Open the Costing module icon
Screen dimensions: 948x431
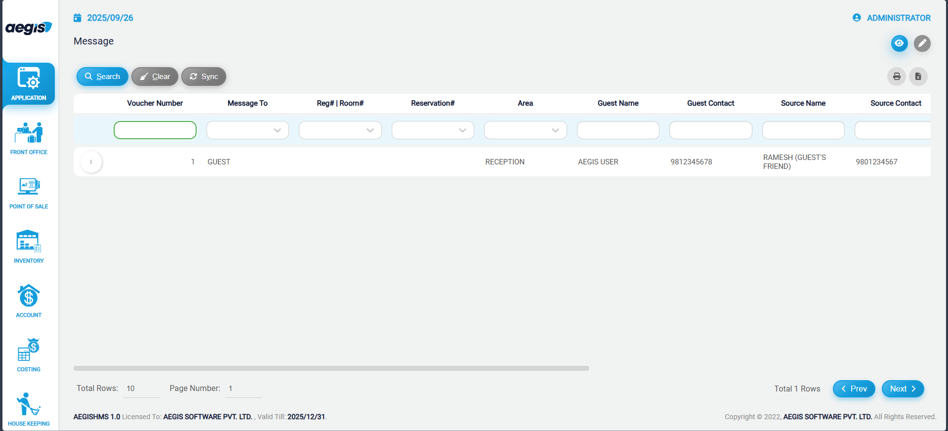click(29, 351)
